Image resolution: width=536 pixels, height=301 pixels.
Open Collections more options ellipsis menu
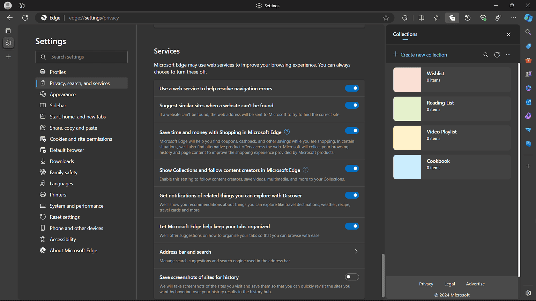pos(508,55)
